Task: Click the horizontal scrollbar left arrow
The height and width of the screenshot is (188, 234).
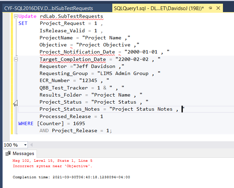Action: pos(32,145)
